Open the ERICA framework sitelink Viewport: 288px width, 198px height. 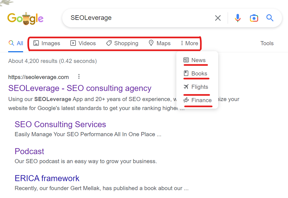pyautogui.click(x=47, y=178)
